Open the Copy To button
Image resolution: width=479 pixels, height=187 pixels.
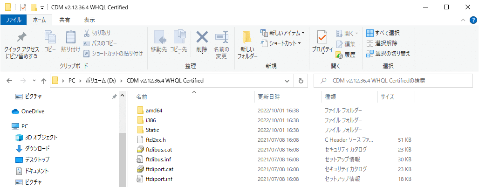click(x=178, y=42)
